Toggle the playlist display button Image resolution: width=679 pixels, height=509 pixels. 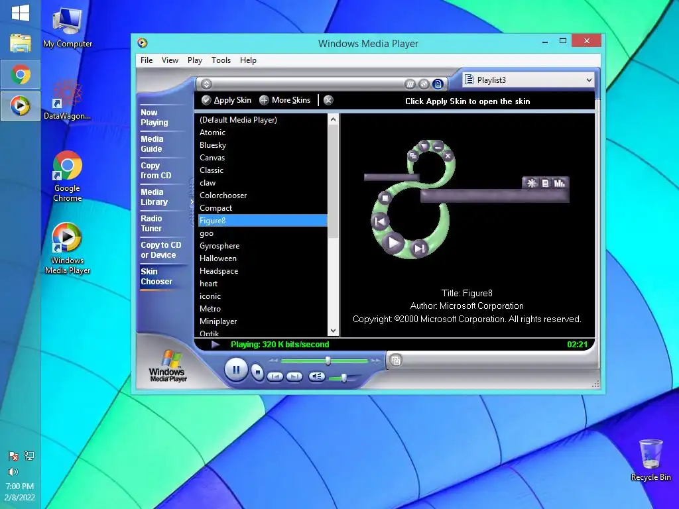(x=438, y=84)
